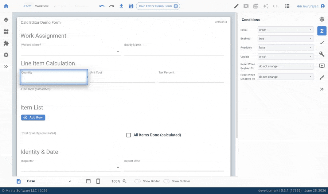The width and height of the screenshot is (328, 194).
Task: Toggle Show Outlines switch
Action: [x=166, y=181]
